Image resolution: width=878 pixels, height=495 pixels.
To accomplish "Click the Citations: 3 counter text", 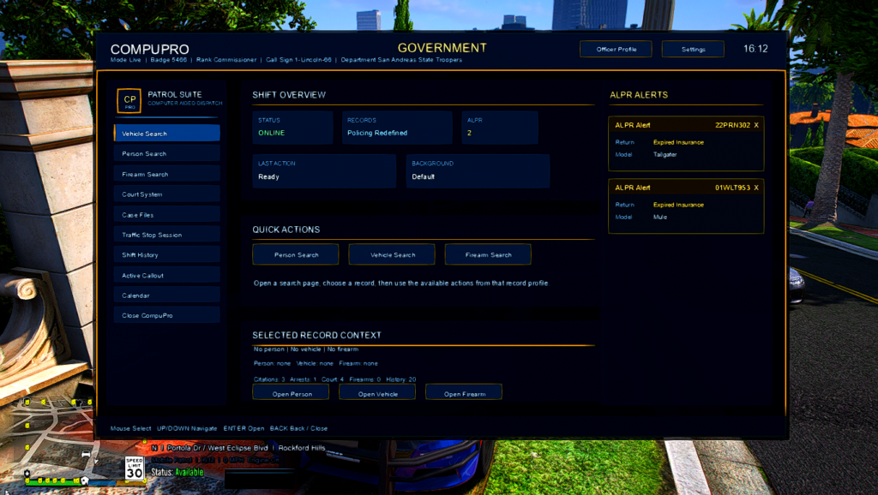I will point(269,379).
